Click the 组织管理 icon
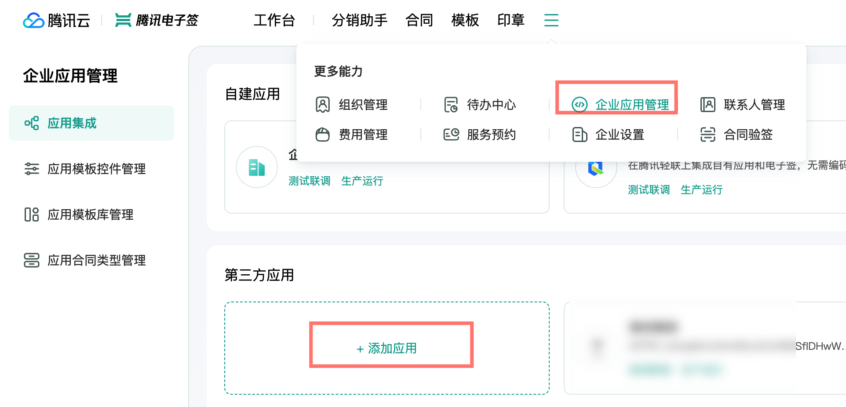The width and height of the screenshot is (846, 407). [323, 105]
